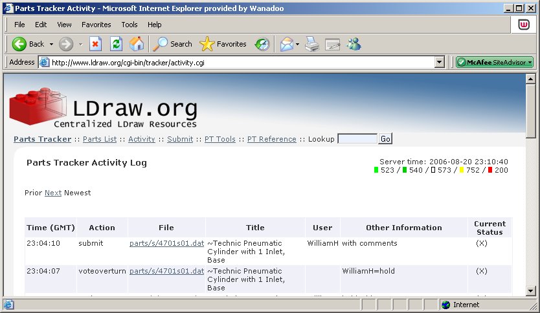Click the Lookup text field
This screenshot has height=313, width=540.
coord(357,139)
